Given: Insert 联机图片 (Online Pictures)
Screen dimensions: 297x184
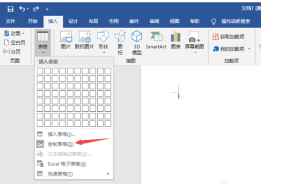Looking at the screenshot, I should click(84, 40).
